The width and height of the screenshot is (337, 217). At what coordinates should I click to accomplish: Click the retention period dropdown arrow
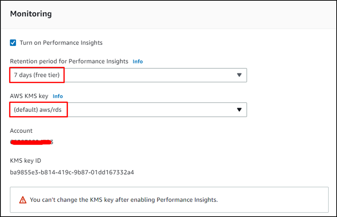(x=239, y=75)
